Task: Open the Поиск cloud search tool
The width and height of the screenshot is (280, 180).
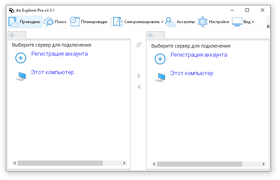Action: pos(55,22)
